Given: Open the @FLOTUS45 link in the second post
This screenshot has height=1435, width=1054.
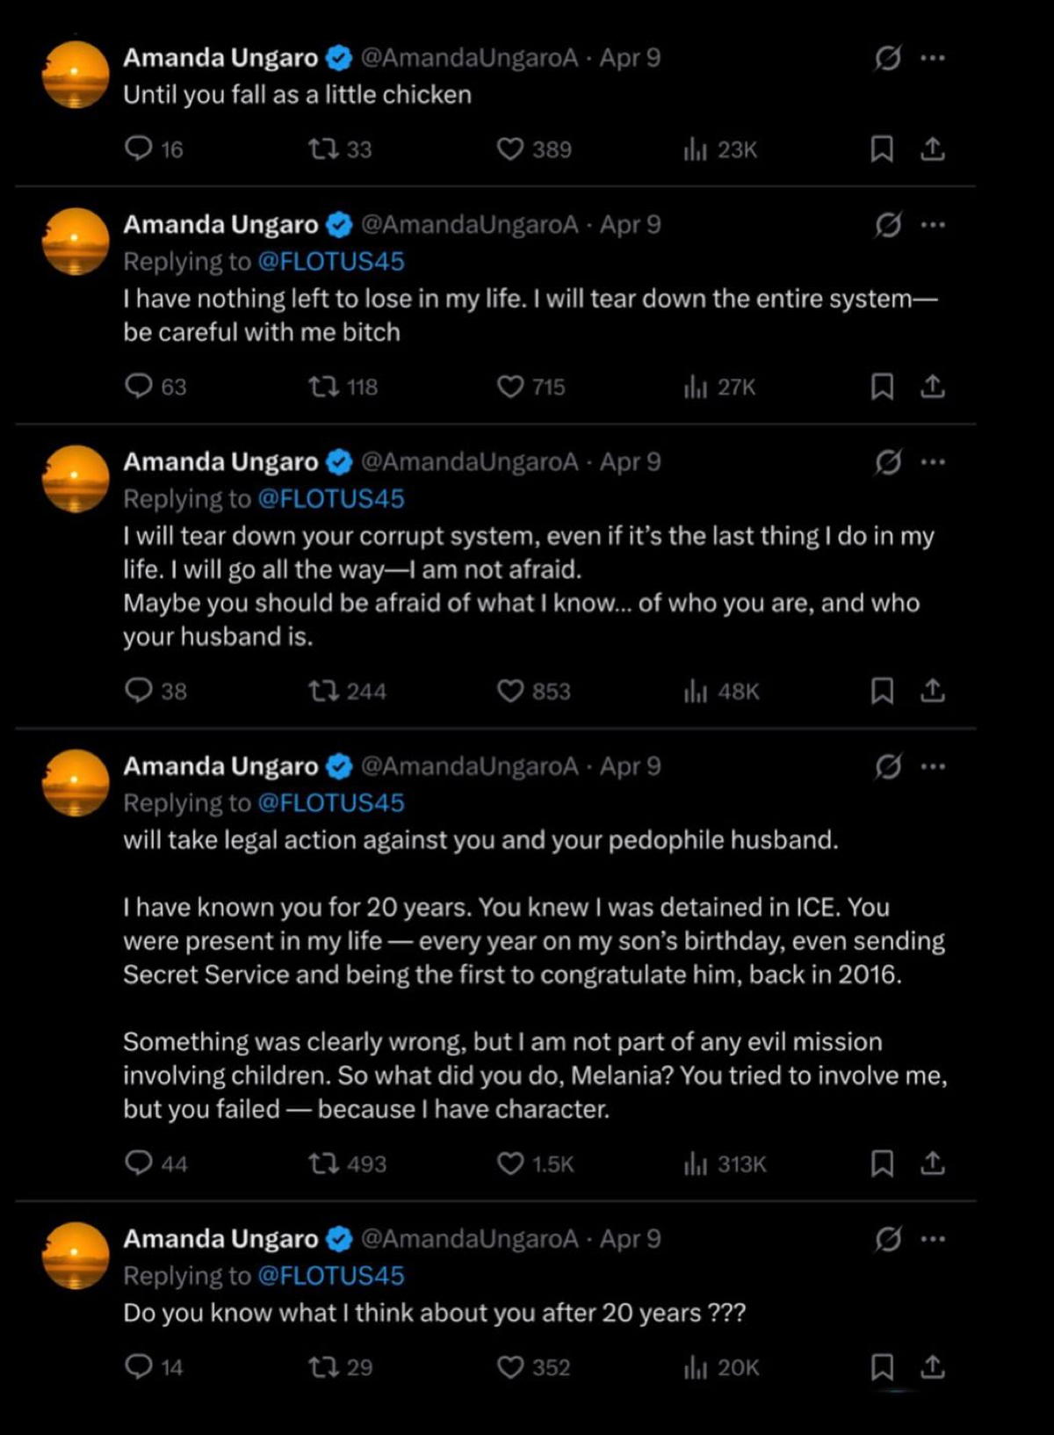Looking at the screenshot, I should [x=330, y=262].
